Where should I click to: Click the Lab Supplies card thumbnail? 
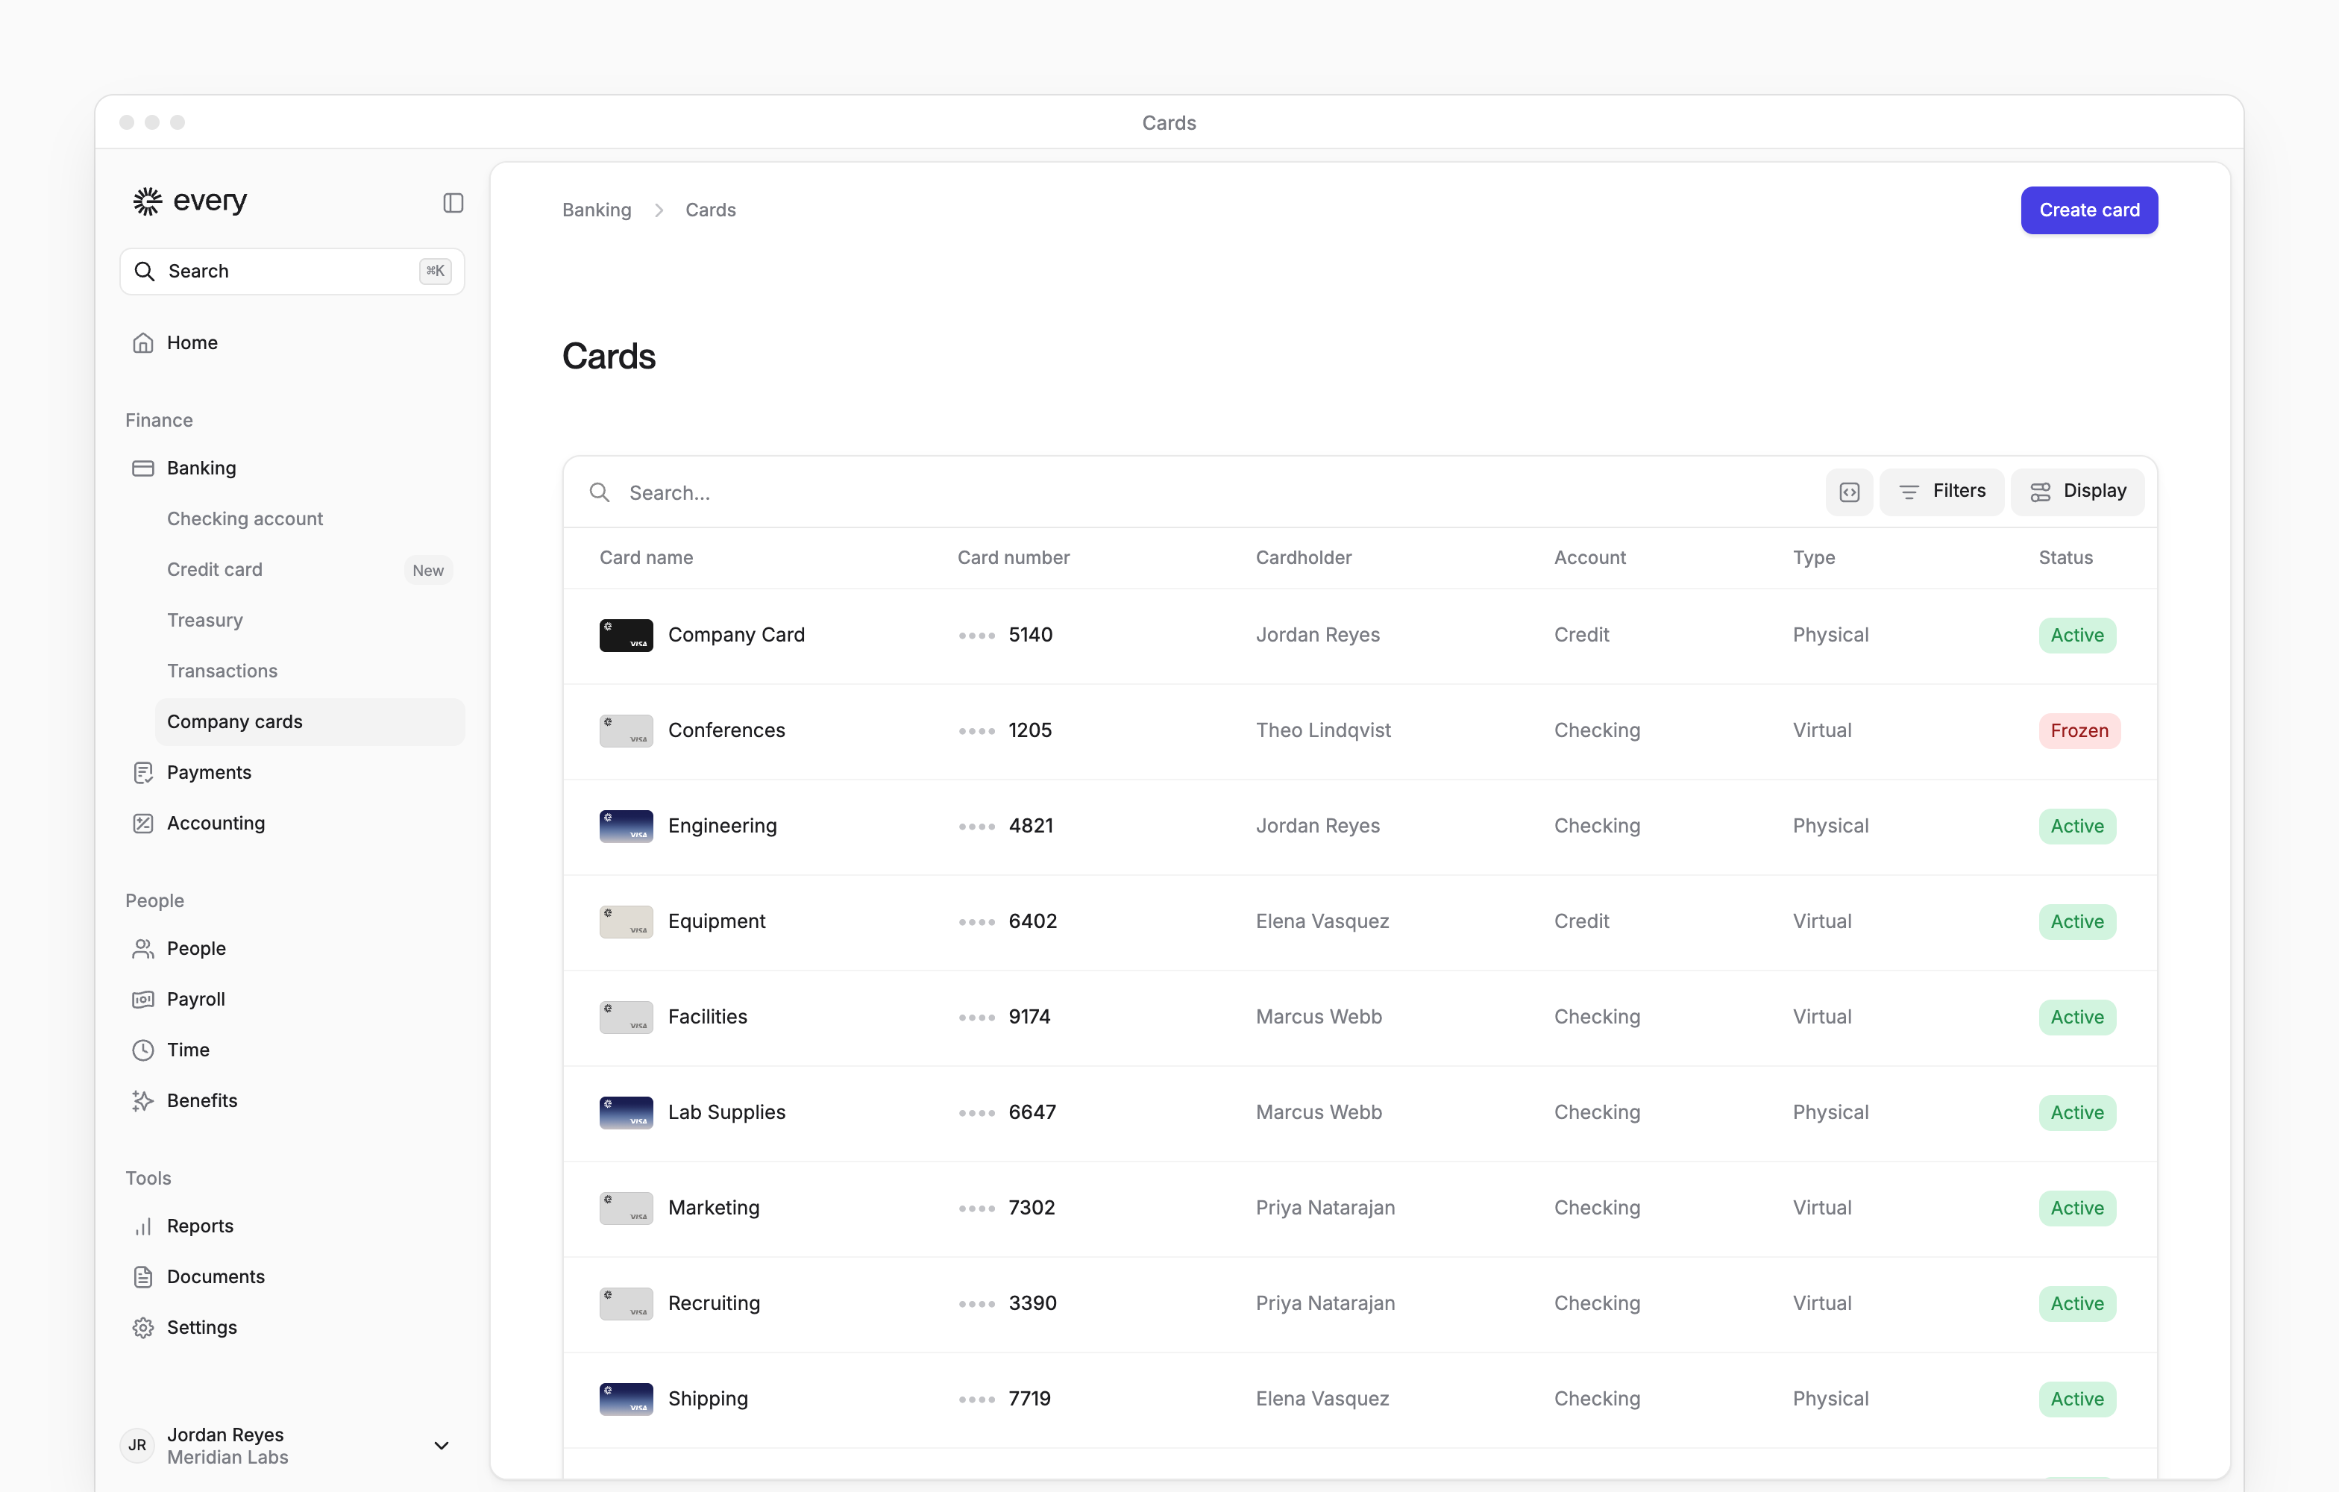[x=626, y=1112]
